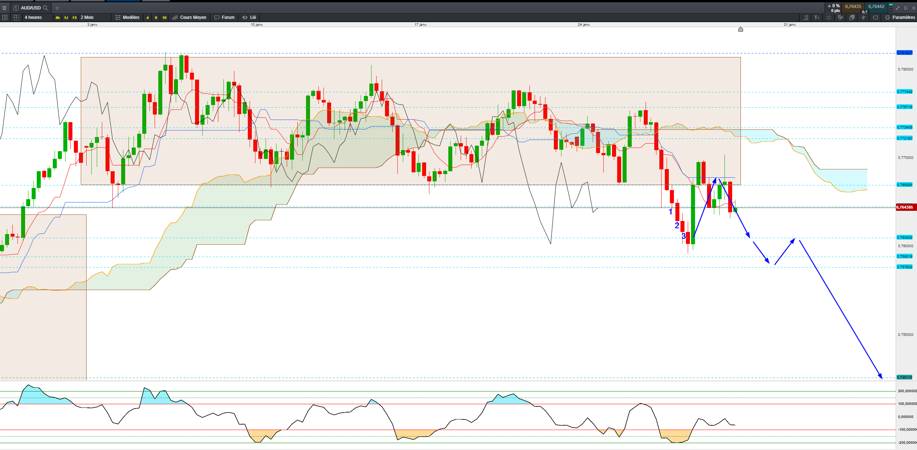Click the 0,781827 price level label
Viewport: 917px width, 450px height.
[x=905, y=53]
